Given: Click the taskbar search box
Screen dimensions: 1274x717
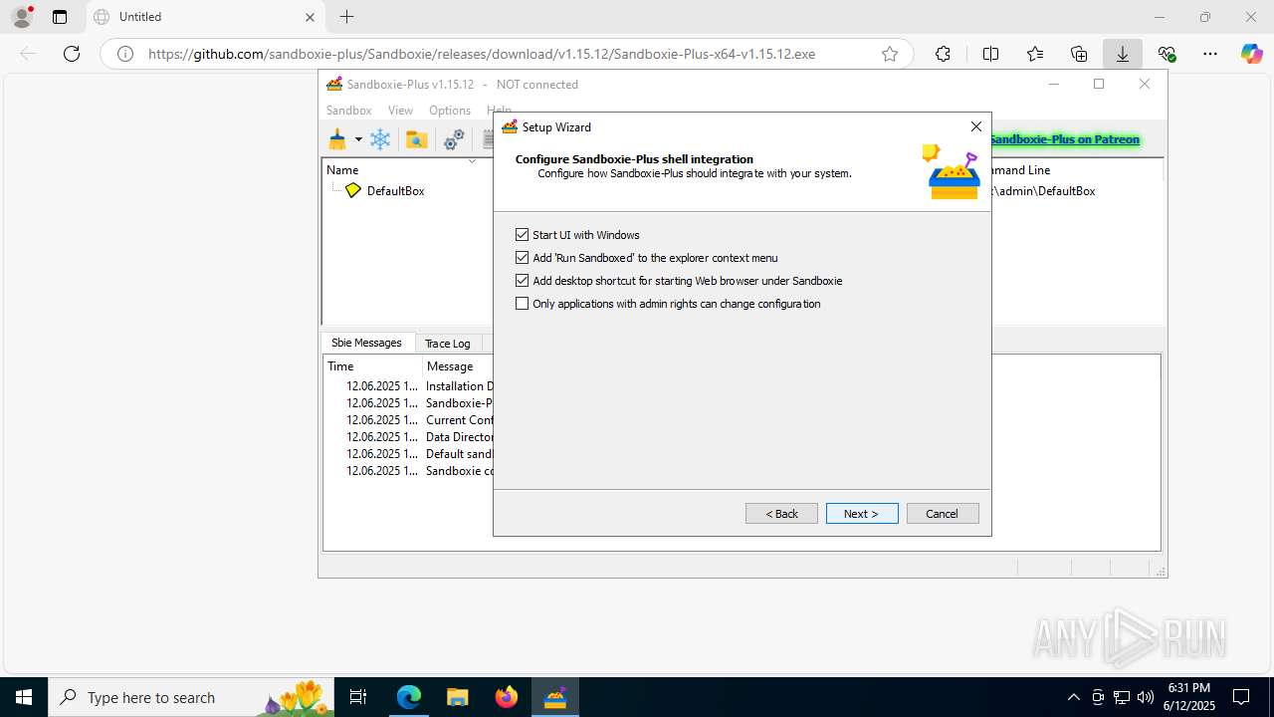Looking at the screenshot, I should [191, 697].
